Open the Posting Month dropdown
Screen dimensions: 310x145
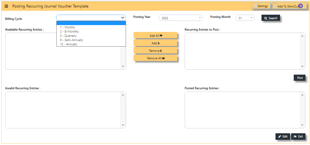[245, 18]
